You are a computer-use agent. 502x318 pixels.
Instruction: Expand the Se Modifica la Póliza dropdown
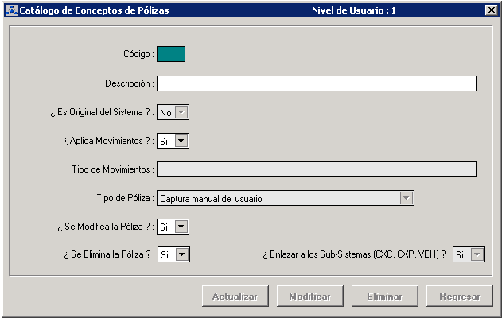click(181, 227)
